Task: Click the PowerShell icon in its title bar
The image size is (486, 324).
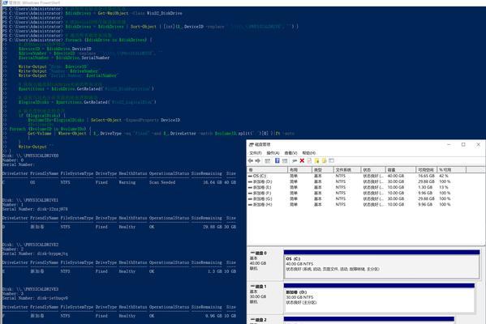Action: pos(5,2)
